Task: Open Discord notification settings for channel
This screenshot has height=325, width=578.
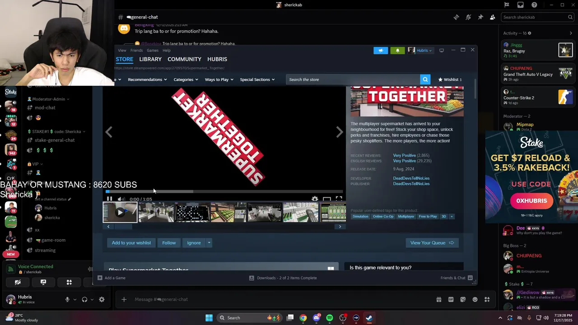Action: (468, 17)
